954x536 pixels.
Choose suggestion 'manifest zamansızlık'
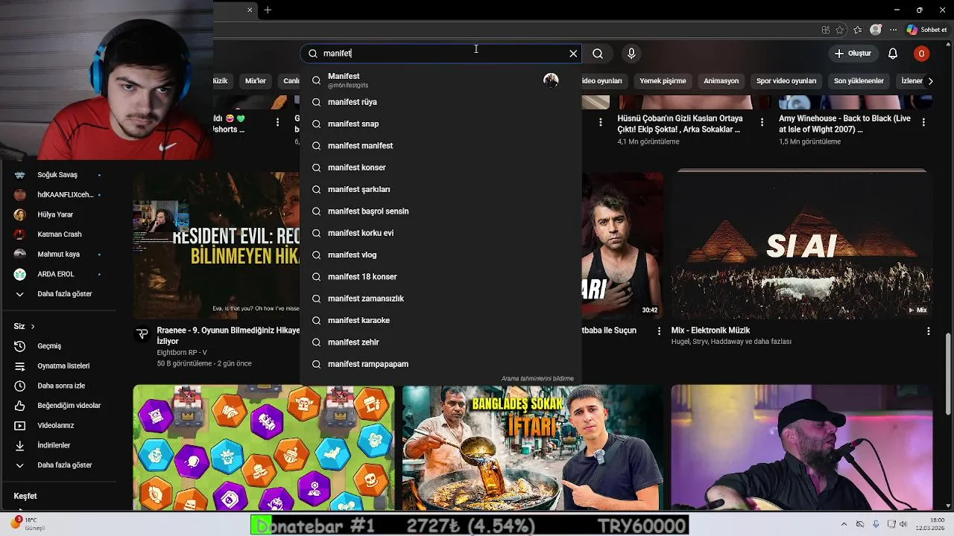tap(440, 299)
